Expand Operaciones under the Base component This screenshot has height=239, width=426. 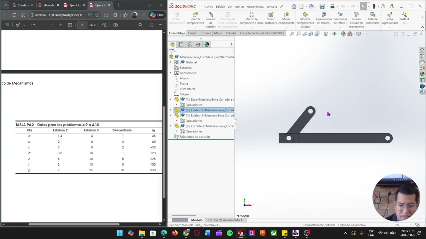tap(176, 105)
